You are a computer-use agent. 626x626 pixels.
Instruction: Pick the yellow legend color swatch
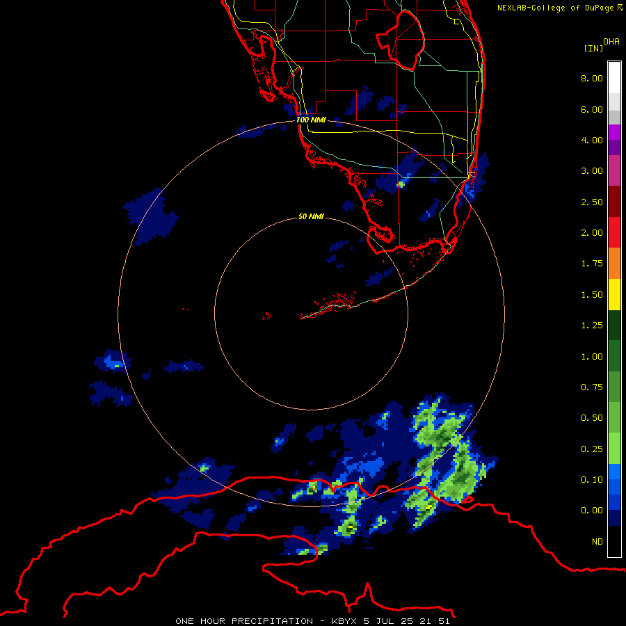coord(614,295)
